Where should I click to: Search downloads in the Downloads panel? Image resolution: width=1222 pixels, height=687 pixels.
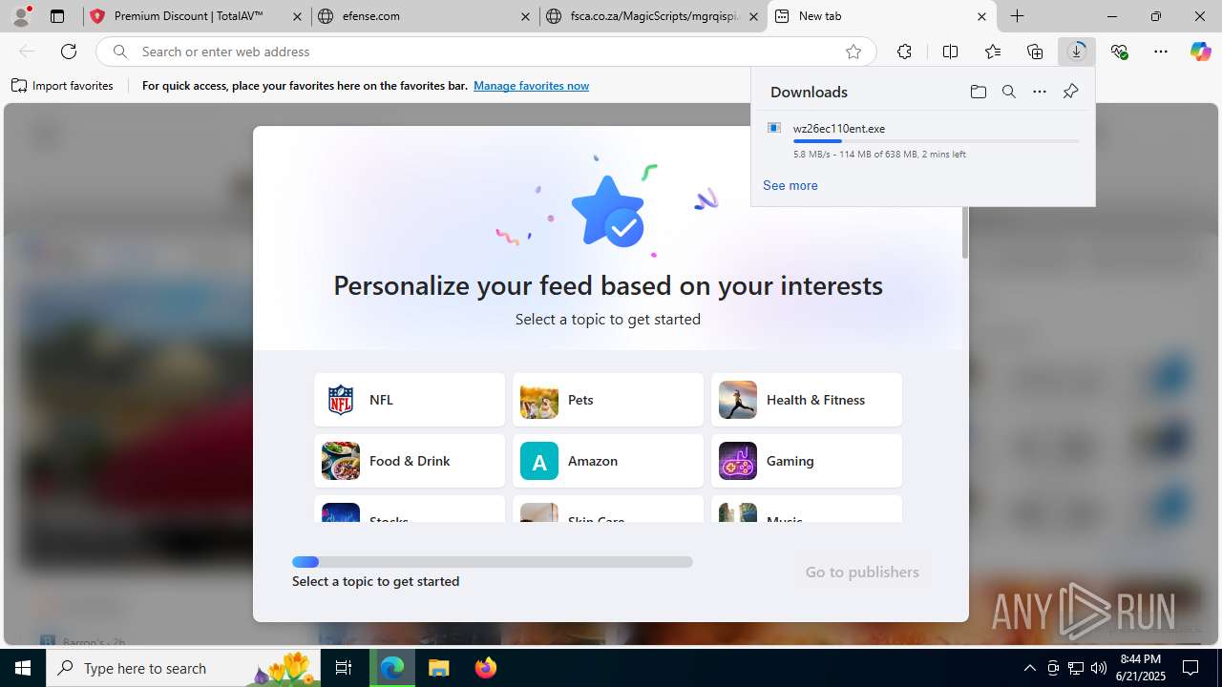[x=1008, y=92]
